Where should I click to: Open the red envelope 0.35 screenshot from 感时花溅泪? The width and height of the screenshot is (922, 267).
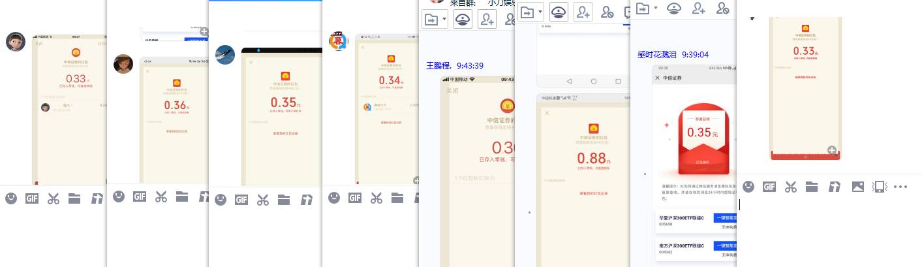(694, 166)
